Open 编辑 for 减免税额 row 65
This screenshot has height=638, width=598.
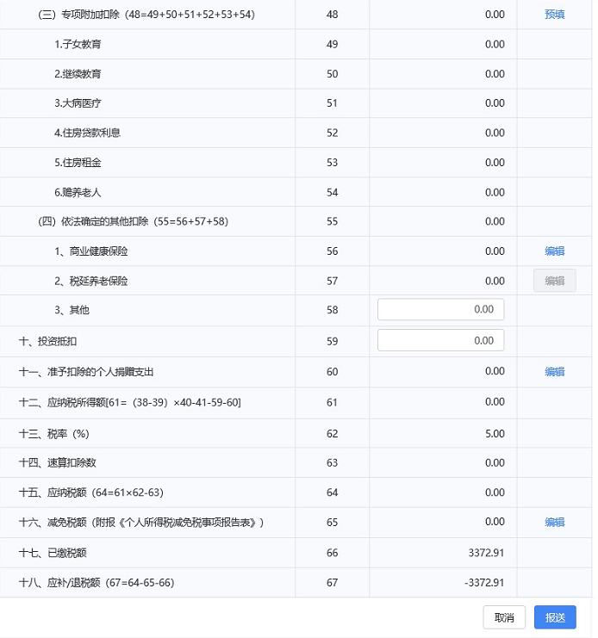tap(554, 522)
